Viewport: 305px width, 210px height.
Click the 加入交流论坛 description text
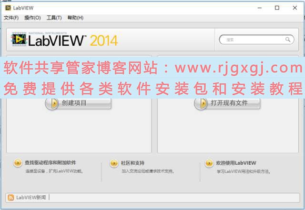148,171
